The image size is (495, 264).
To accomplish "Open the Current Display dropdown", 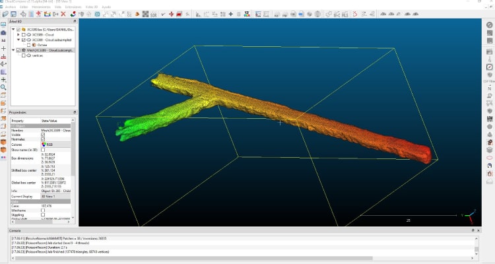I will pos(55,197).
